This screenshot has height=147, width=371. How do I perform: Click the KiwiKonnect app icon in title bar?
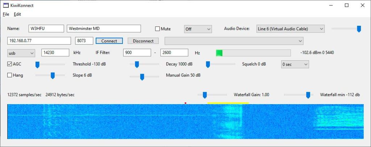(x=5, y=5)
